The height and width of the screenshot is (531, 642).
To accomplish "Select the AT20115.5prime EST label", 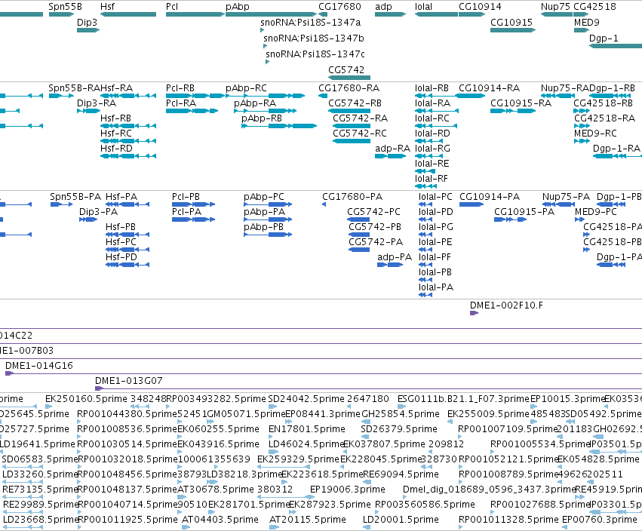I will click(x=308, y=520).
